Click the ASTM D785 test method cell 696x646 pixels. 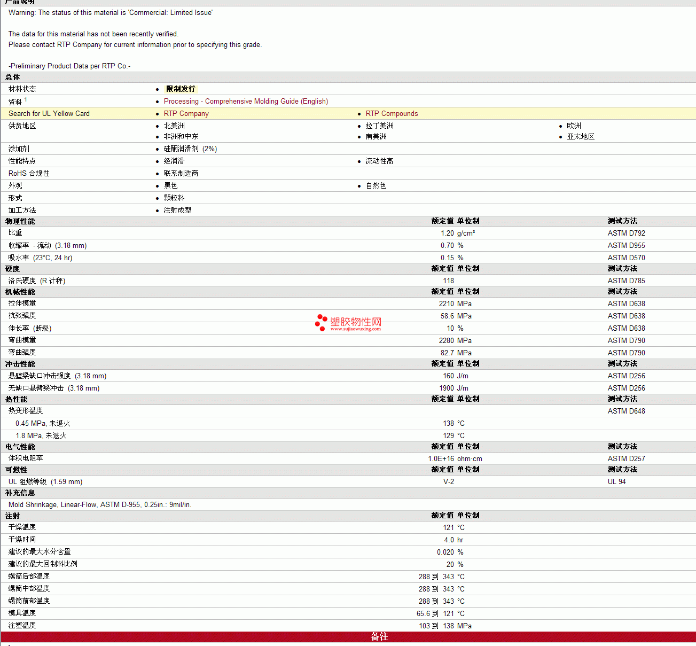click(x=626, y=281)
